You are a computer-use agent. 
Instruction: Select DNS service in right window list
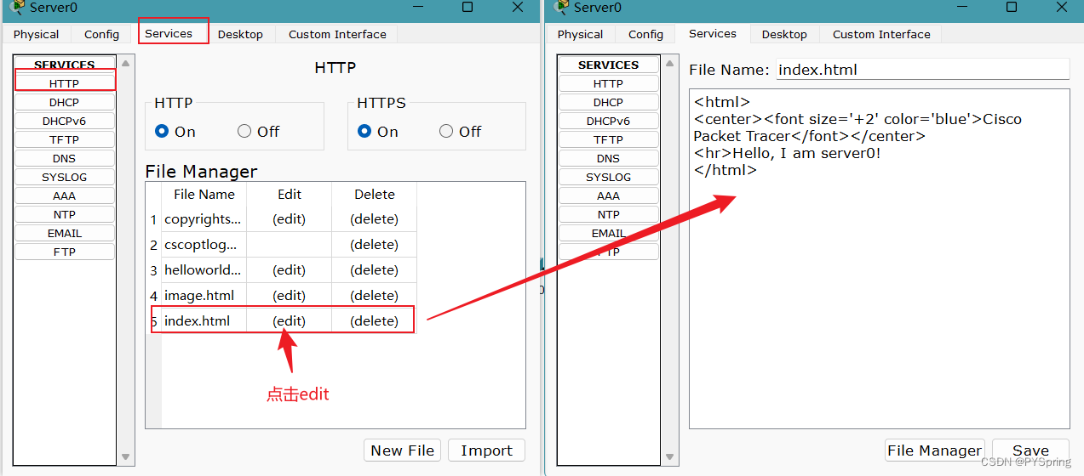click(608, 158)
